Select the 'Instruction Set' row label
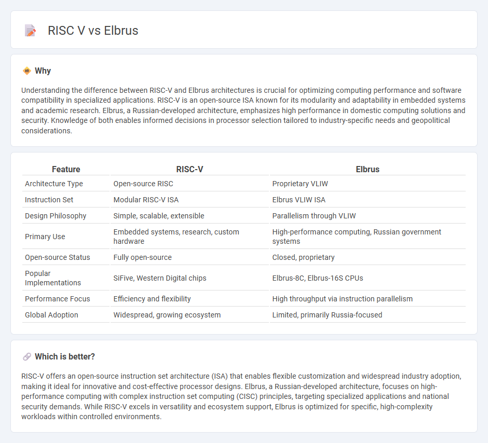This screenshot has height=443, width=488. click(x=49, y=200)
